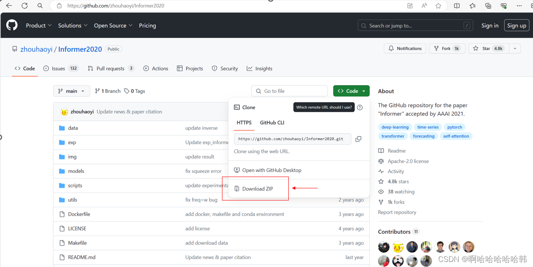Open the scripts folder
This screenshot has height=267, width=533.
pos(75,185)
